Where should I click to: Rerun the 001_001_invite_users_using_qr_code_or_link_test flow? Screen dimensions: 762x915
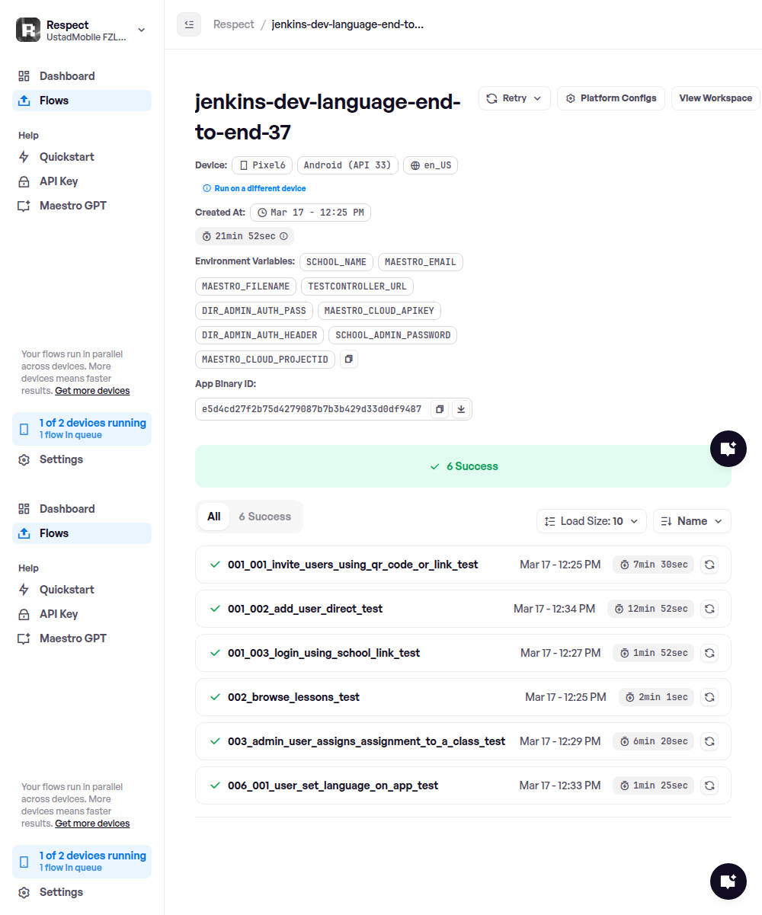pos(709,565)
